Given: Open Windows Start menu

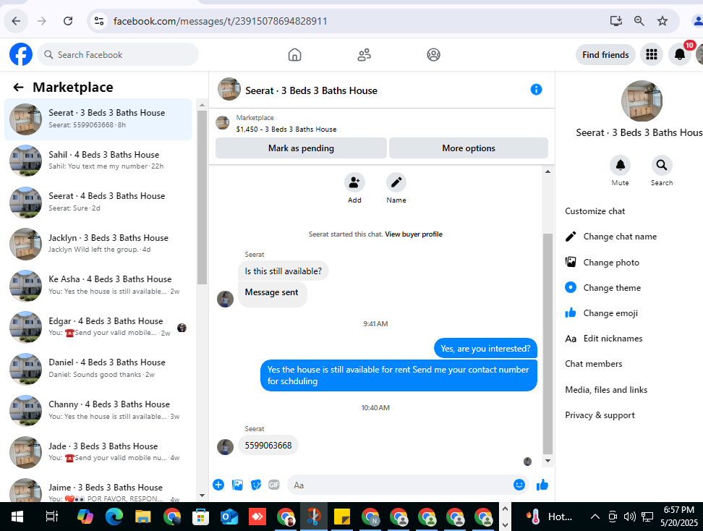Looking at the screenshot, I should point(17,517).
